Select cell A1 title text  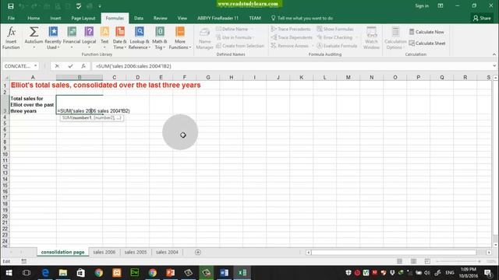106,85
